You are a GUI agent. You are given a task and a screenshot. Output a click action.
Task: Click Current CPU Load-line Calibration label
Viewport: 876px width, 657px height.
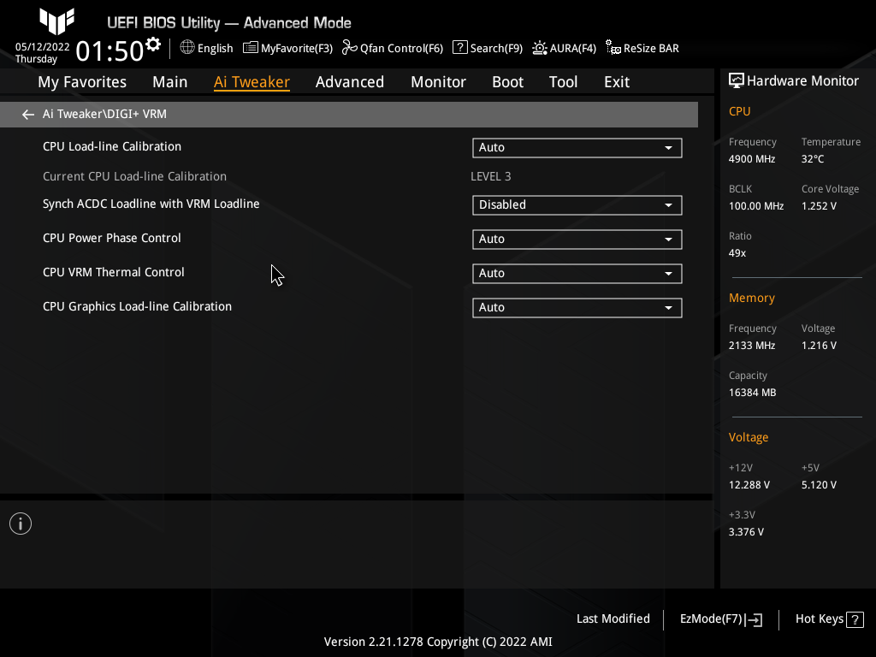[134, 176]
